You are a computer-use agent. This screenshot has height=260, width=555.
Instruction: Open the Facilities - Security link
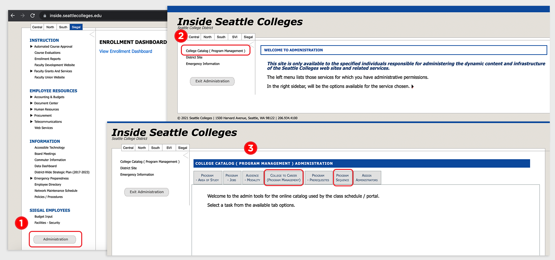47,223
